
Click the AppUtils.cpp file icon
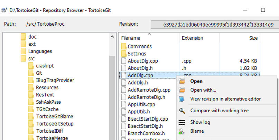pos(124,104)
